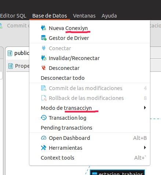Click the Invalidar/Reconectar plug icon
Image resolution: width=161 pixels, height=175 pixels.
pyautogui.click(x=44, y=58)
